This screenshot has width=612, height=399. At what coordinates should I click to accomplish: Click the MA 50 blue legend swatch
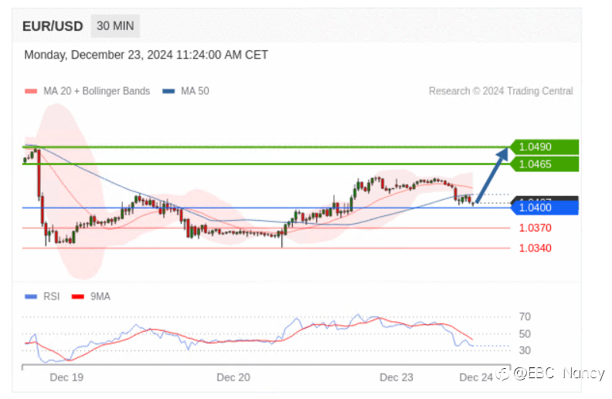[168, 91]
